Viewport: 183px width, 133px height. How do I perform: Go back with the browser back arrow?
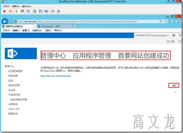point(5,21)
